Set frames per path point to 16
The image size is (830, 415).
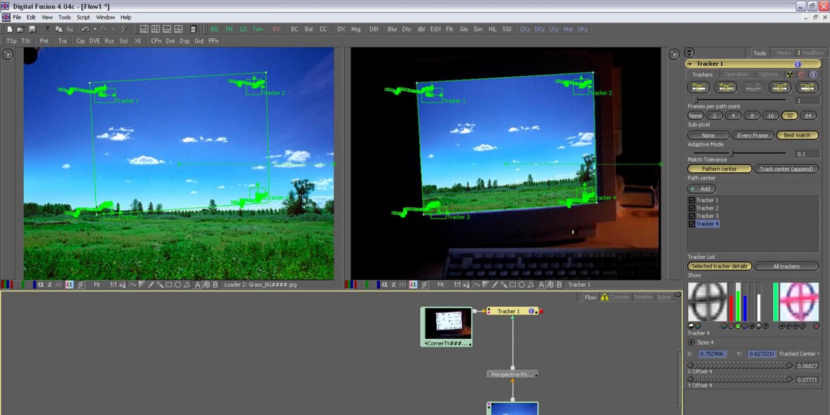770,115
